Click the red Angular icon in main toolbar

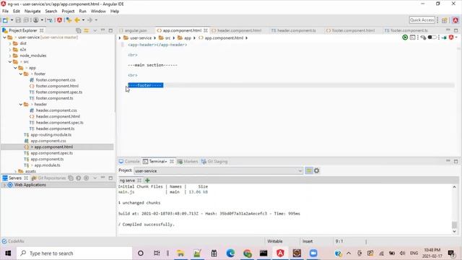59,20
